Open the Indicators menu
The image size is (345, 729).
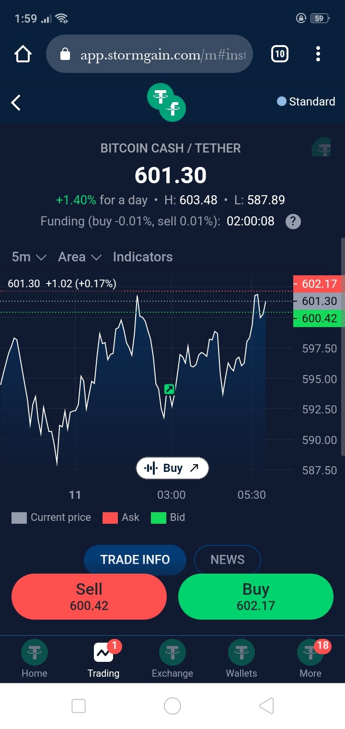point(143,257)
